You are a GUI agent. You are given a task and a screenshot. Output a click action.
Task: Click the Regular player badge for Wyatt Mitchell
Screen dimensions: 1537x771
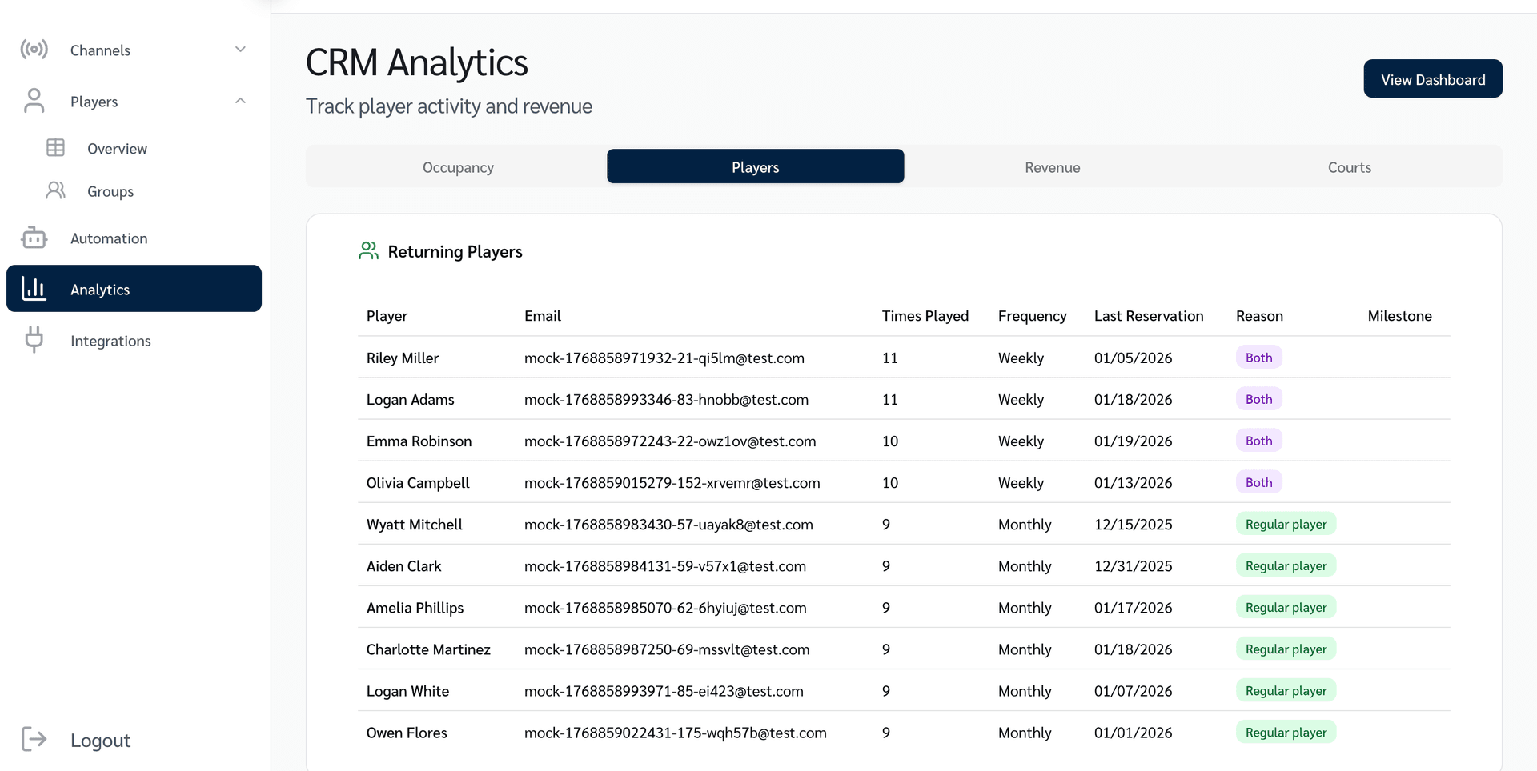(x=1286, y=524)
